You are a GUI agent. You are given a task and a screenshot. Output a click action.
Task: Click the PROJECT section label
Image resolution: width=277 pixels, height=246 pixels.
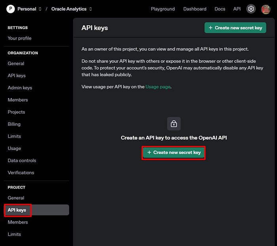click(17, 187)
